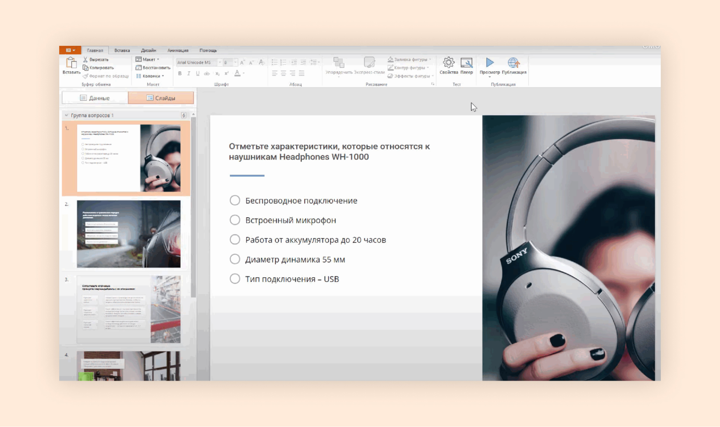Collapse the Группа вопросов 1 group
The height and width of the screenshot is (427, 720).
tap(66, 115)
